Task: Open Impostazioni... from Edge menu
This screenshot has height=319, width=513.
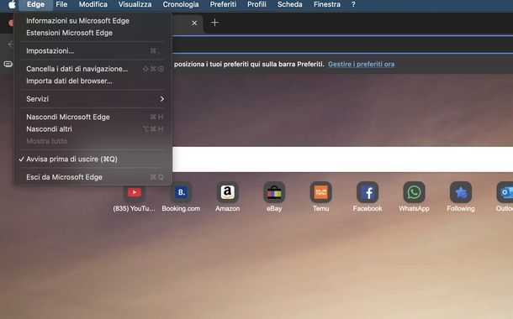Action: point(93,50)
